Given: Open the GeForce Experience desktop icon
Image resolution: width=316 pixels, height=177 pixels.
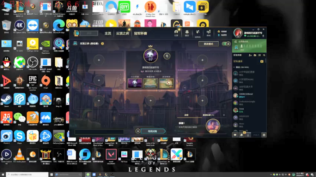Looking at the screenshot, I should point(46,46).
